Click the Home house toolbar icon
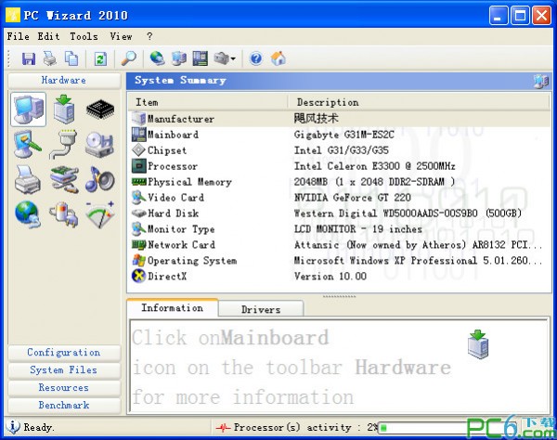Screen dimensions: 557x440 [x=278, y=58]
